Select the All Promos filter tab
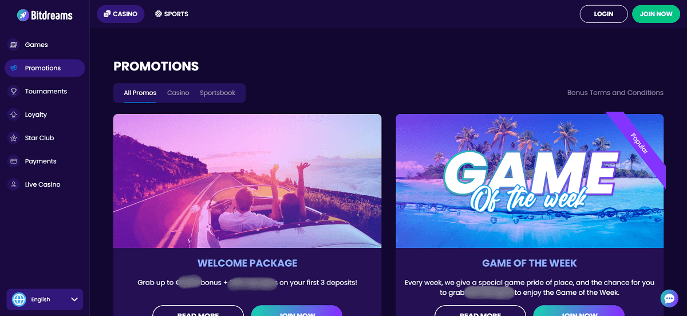The height and width of the screenshot is (316, 687). click(140, 93)
